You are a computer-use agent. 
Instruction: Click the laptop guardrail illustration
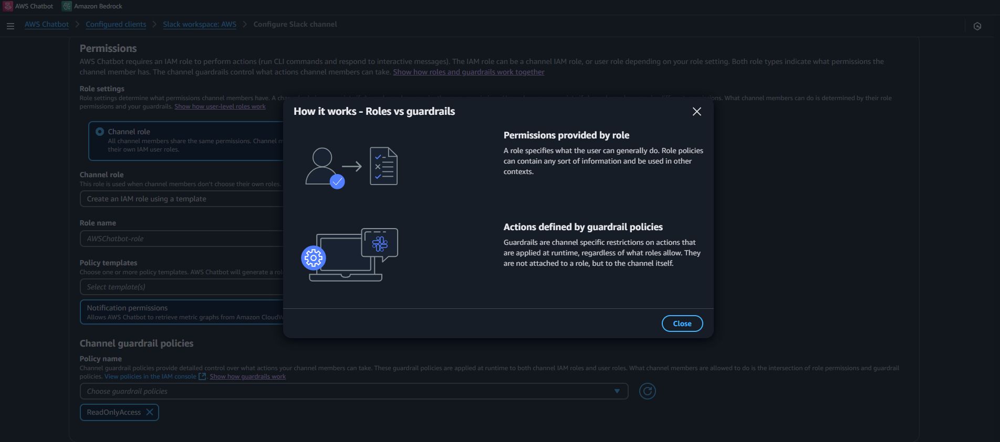point(350,255)
